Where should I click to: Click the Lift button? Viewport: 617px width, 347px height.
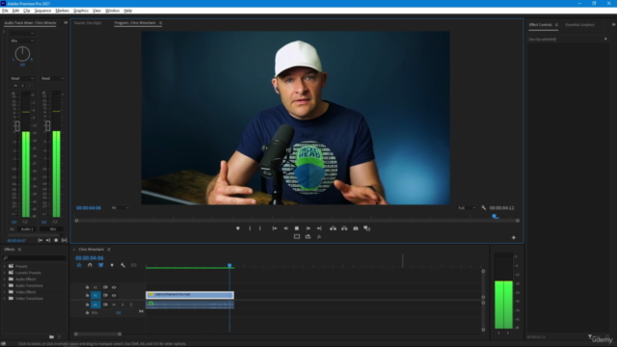333,228
